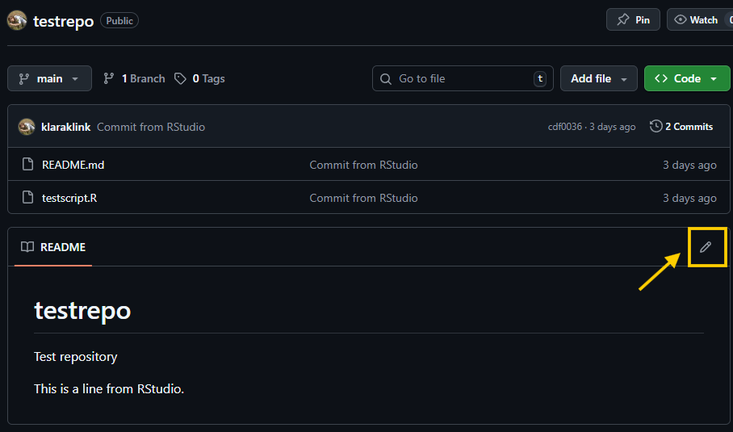The width and height of the screenshot is (733, 432).
Task: Open the 2 Commits history
Action: [x=681, y=127]
